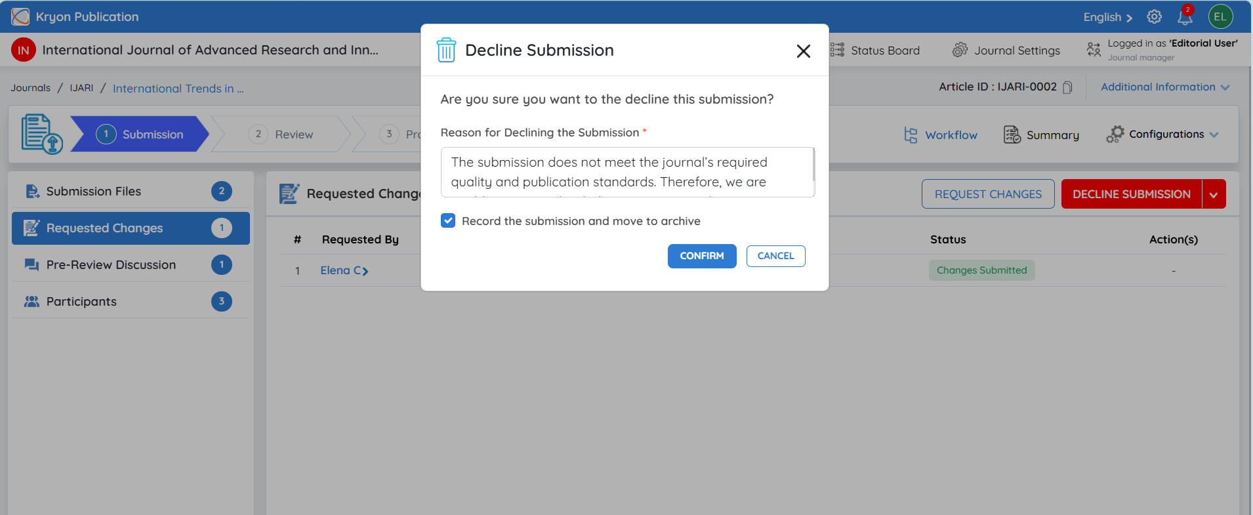
Task: Click the Configurations gears icon
Action: pos(1115,134)
